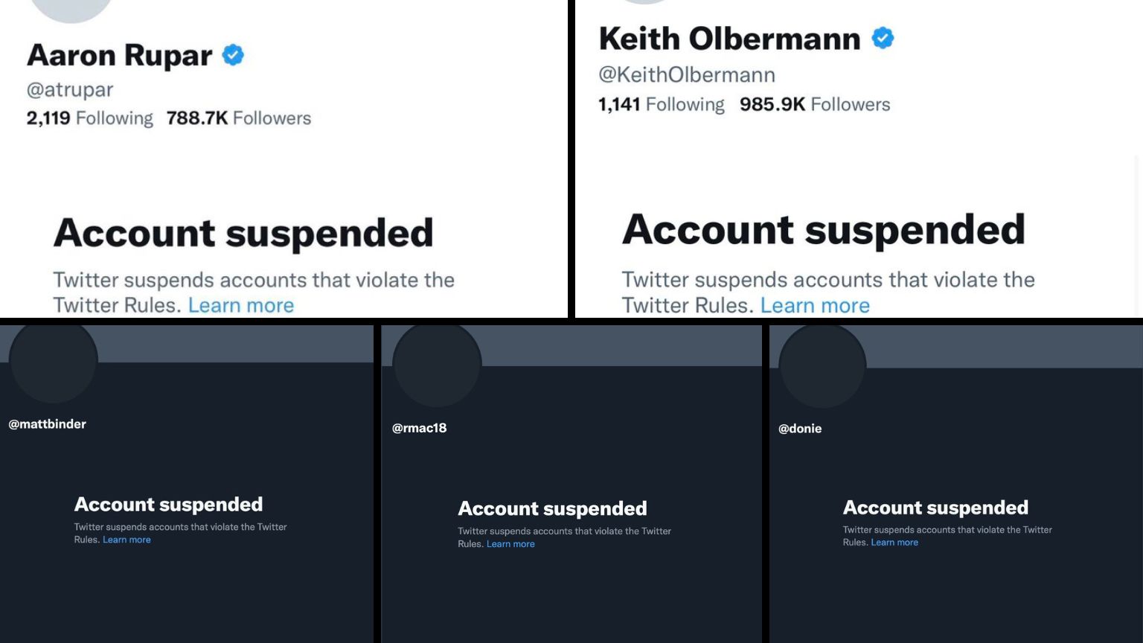The image size is (1143, 643).
Task: Click the Aaron Rupar display name
Action: (120, 55)
